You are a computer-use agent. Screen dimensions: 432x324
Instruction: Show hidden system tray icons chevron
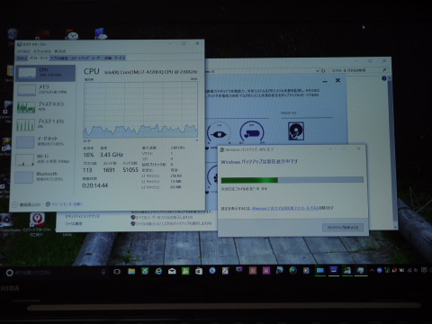tap(372, 270)
